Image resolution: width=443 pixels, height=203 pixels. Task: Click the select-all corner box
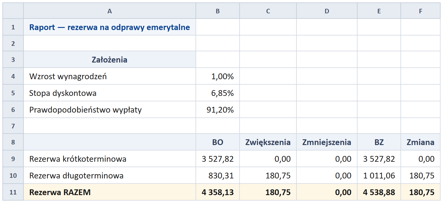13,11
